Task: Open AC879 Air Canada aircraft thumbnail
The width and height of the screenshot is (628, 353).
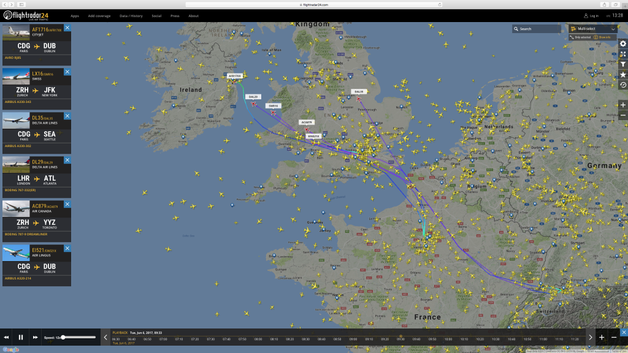Action: point(16,208)
